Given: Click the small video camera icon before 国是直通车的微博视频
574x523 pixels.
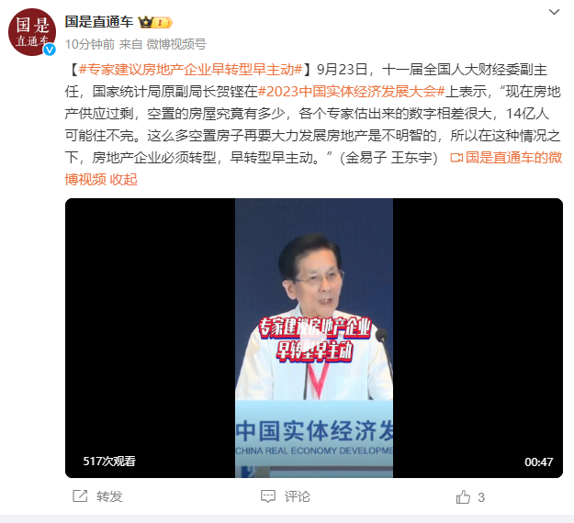Looking at the screenshot, I should click(x=456, y=158).
